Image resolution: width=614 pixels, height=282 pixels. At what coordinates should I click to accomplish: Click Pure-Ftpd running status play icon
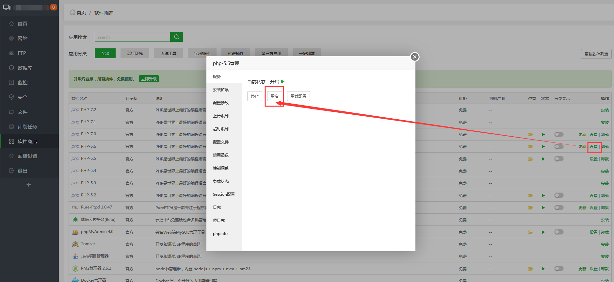[x=543, y=207]
